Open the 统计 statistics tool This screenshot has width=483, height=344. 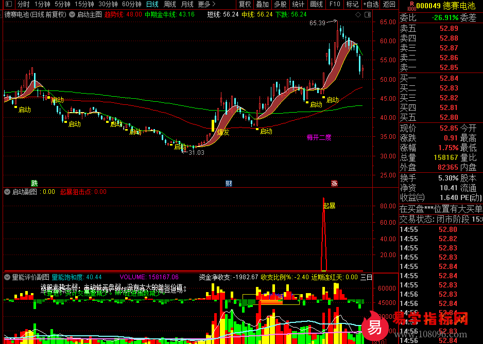(x=298, y=4)
